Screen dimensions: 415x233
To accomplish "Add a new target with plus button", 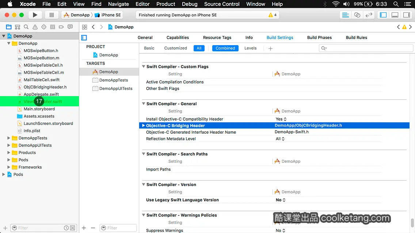I will coord(84,228).
